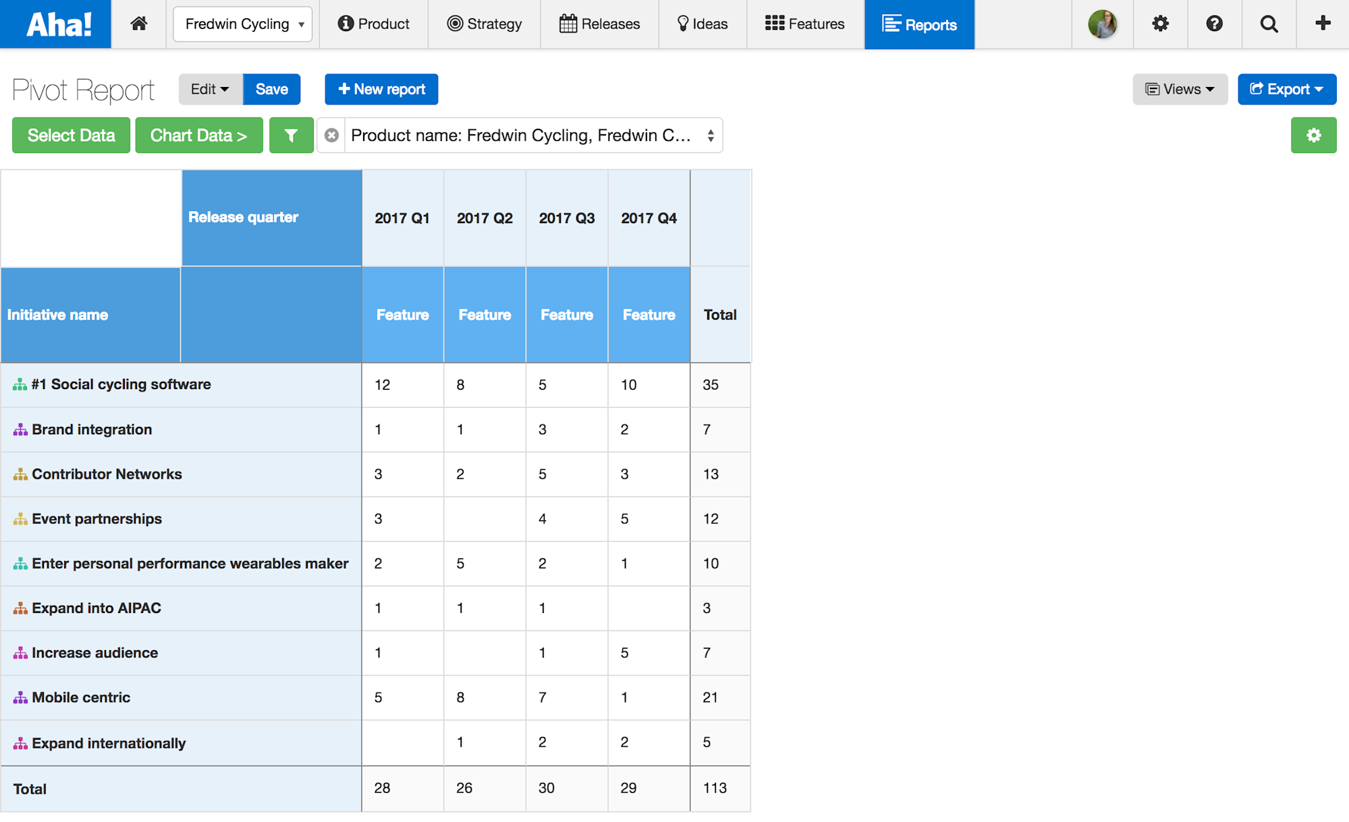The width and height of the screenshot is (1349, 822).
Task: Select the Ideas lightbulb section
Action: [703, 24]
